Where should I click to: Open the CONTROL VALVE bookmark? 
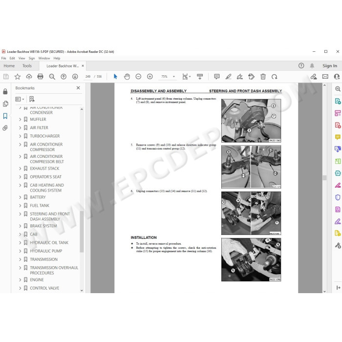click(x=44, y=288)
